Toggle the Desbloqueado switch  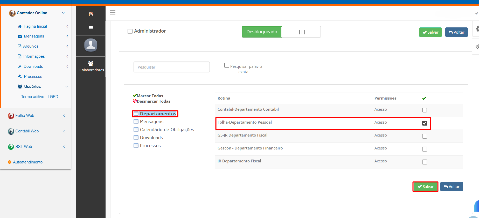tap(281, 32)
